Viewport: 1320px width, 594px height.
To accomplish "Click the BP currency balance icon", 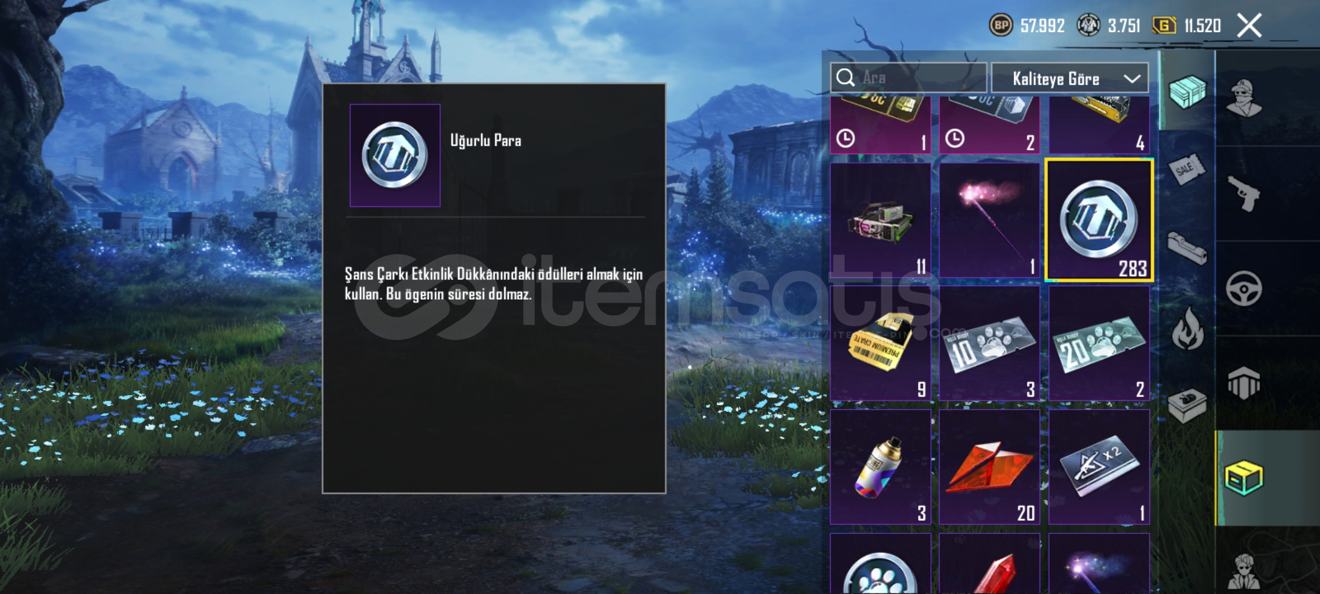I will (x=1001, y=25).
